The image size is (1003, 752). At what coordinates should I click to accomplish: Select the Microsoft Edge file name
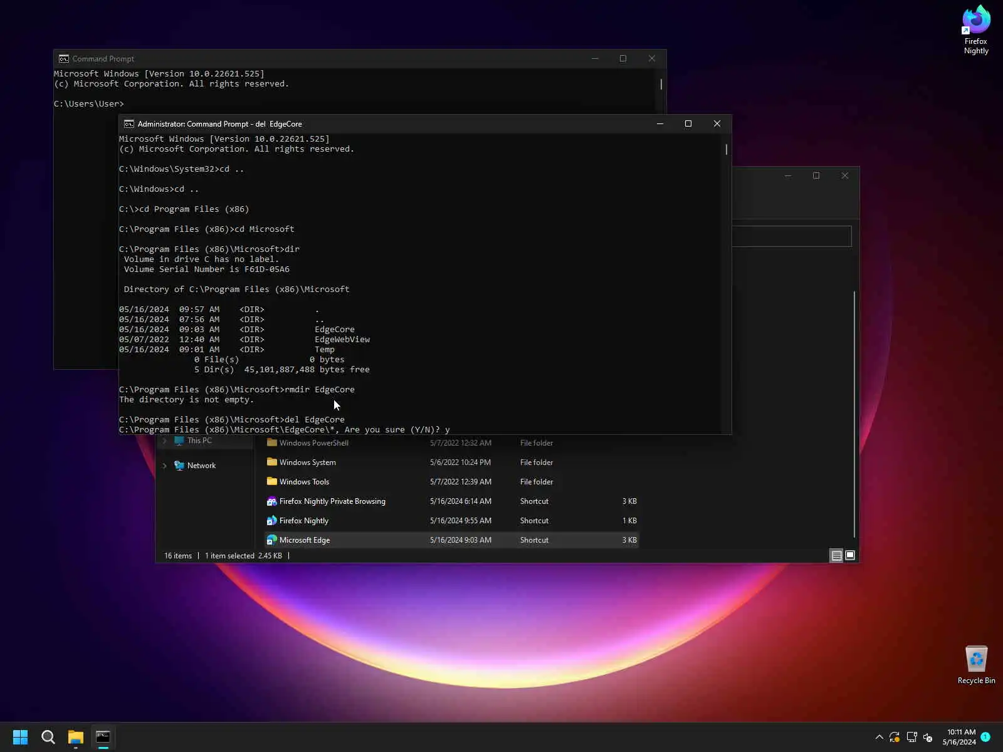click(305, 540)
